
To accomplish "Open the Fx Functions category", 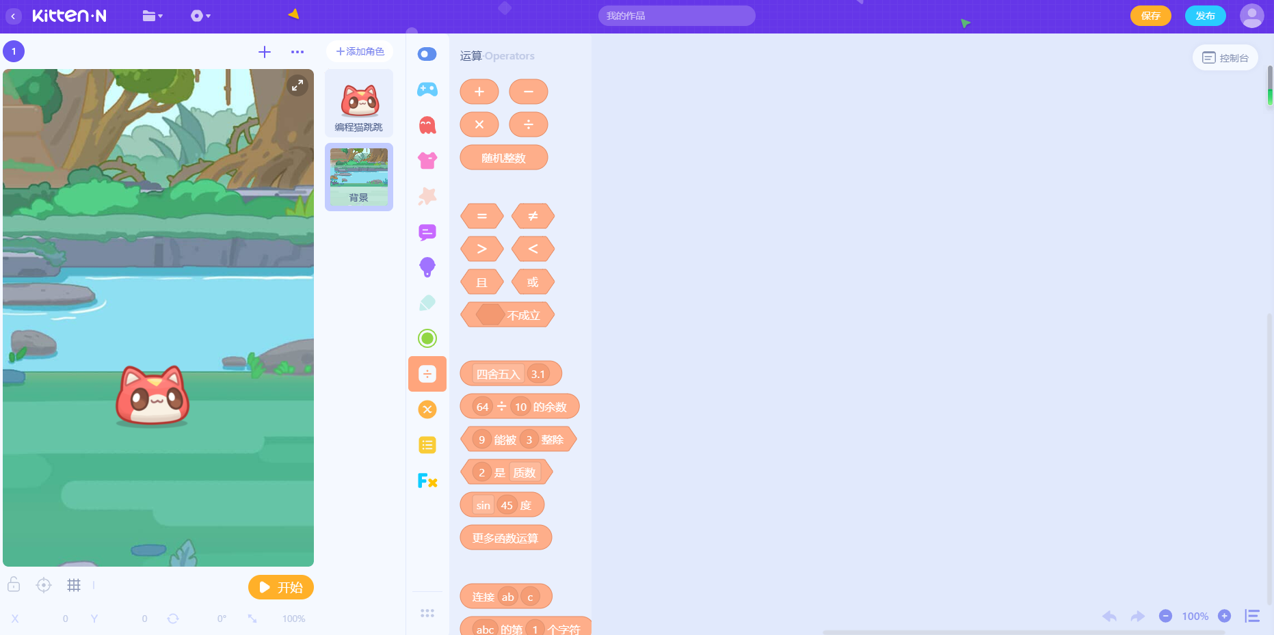I will tap(427, 481).
